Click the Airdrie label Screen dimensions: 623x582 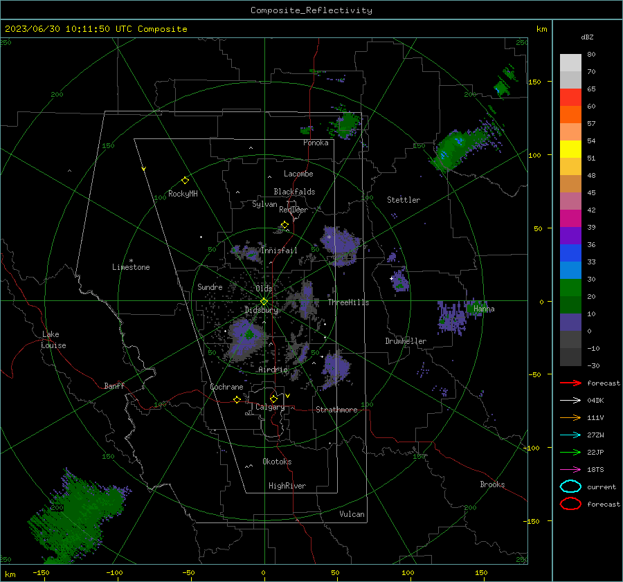(x=273, y=370)
